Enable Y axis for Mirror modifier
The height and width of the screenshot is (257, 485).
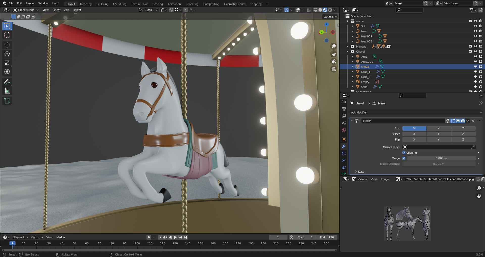(439, 128)
